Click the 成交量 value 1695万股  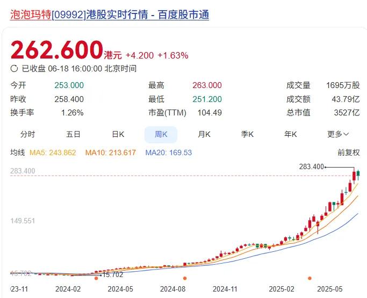343,85
